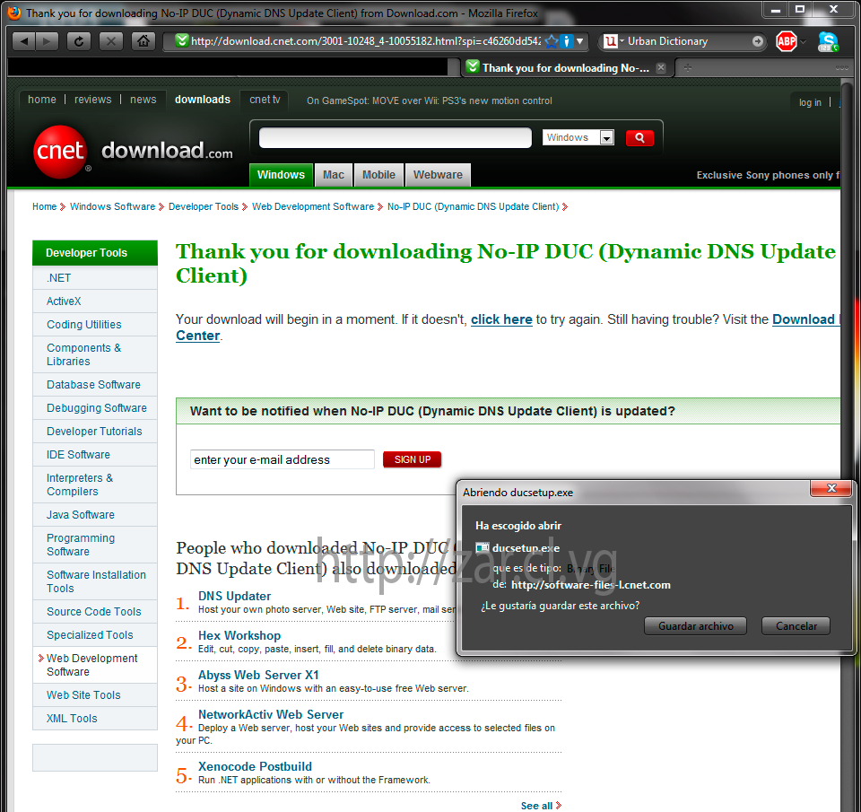This screenshot has width=861, height=812.
Task: Open a new tab with the plus button
Action: point(688,67)
